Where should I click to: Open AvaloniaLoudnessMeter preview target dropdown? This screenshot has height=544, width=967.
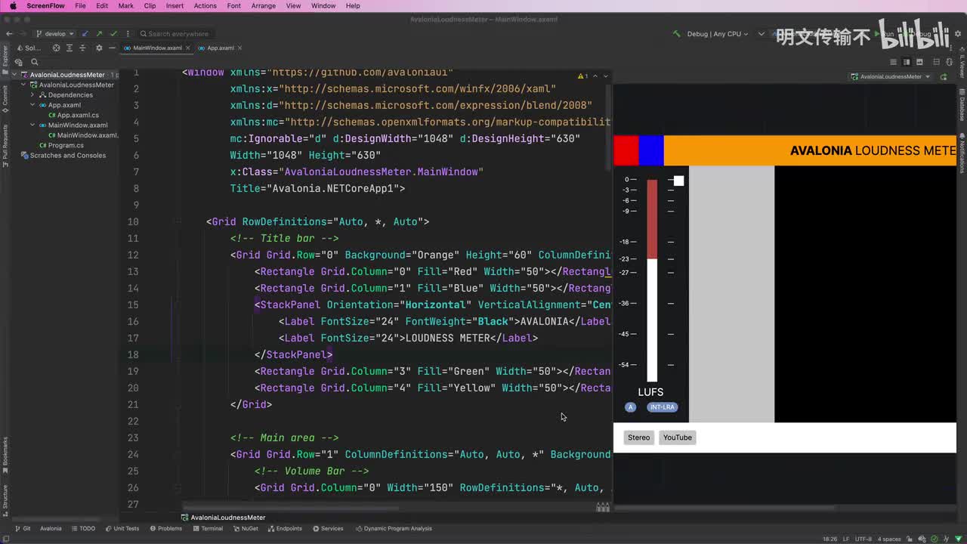coord(891,76)
